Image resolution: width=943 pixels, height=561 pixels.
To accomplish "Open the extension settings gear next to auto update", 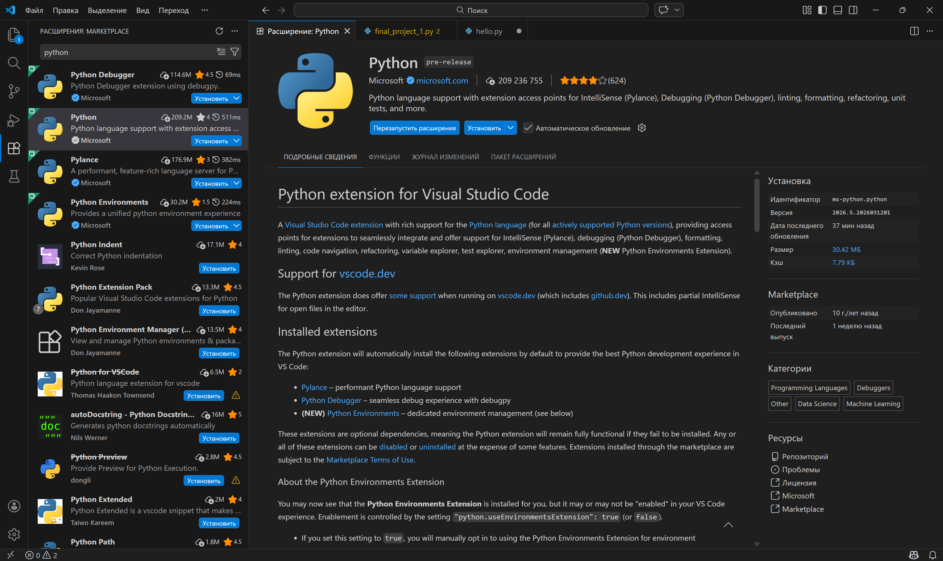I will 641,128.
